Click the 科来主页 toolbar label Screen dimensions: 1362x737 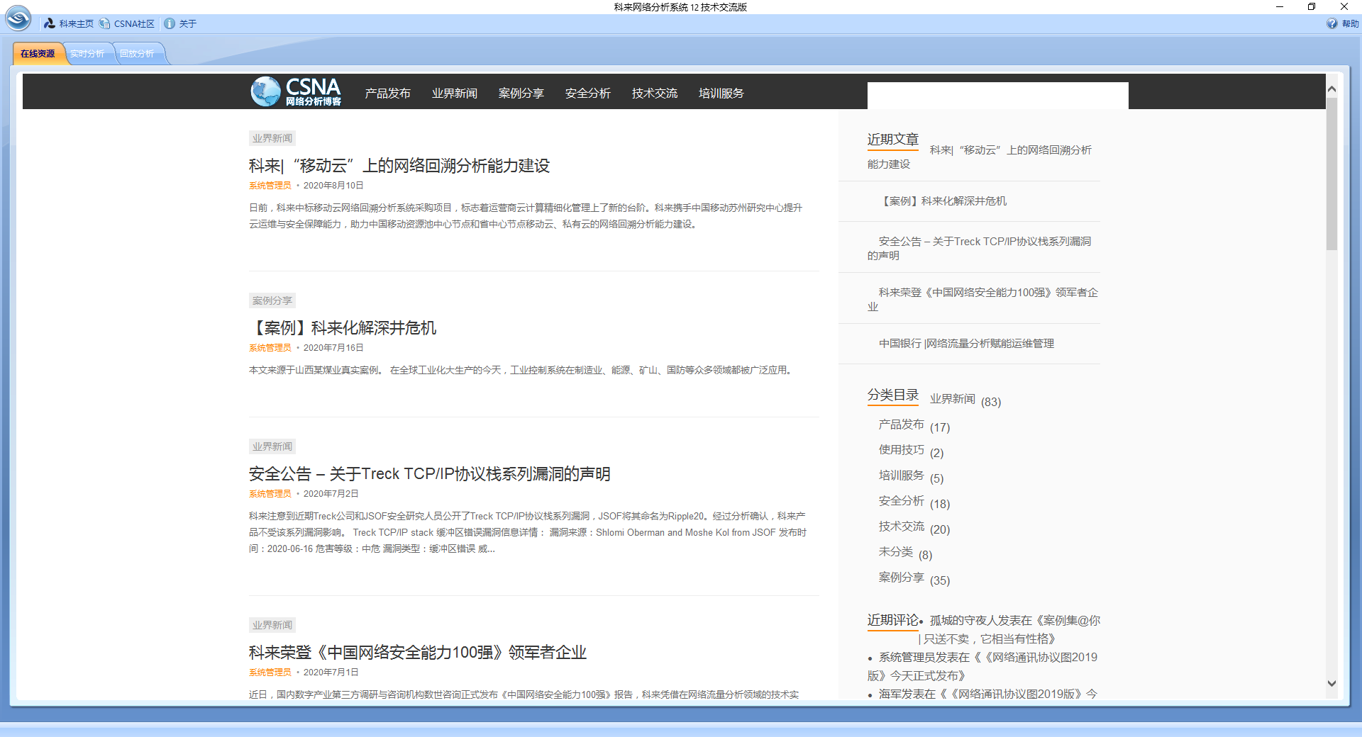(77, 23)
